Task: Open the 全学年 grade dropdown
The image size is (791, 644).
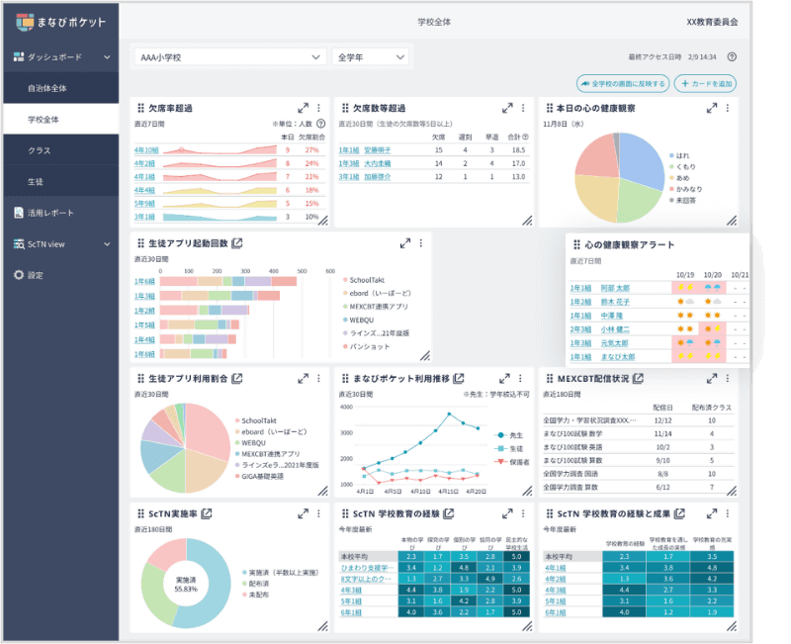Action: (370, 57)
